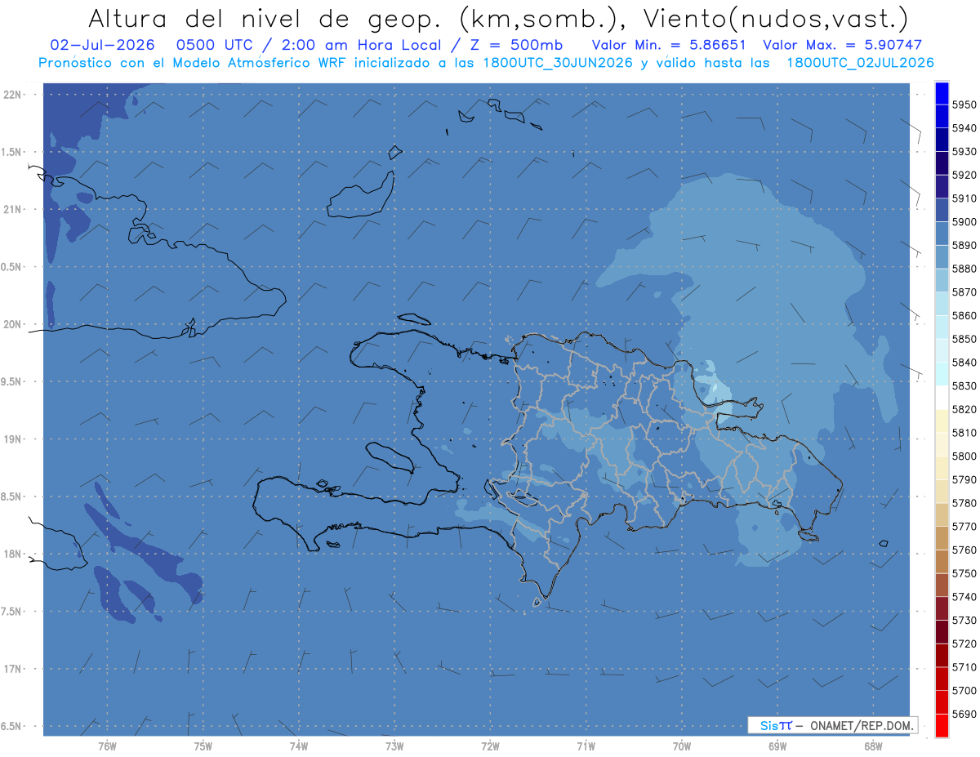
Task: Click the legend value 5900
Action: click(x=964, y=222)
